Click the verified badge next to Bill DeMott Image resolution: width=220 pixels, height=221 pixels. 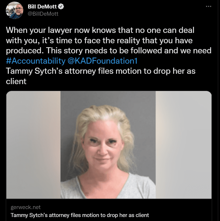61,7
